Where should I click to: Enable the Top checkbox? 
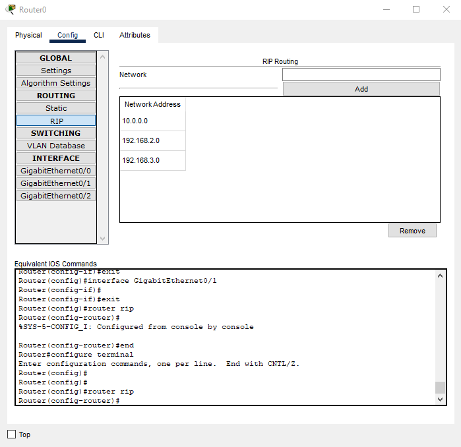pyautogui.click(x=11, y=434)
